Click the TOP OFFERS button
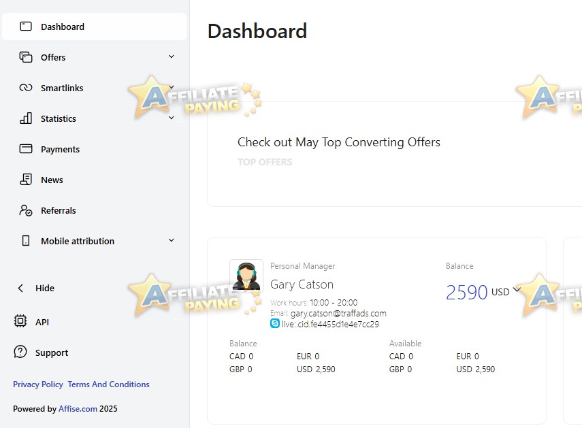This screenshot has height=428, width=582. click(x=265, y=162)
